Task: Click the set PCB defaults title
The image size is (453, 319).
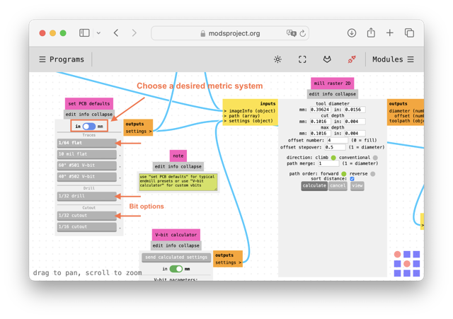Action: [x=89, y=104]
